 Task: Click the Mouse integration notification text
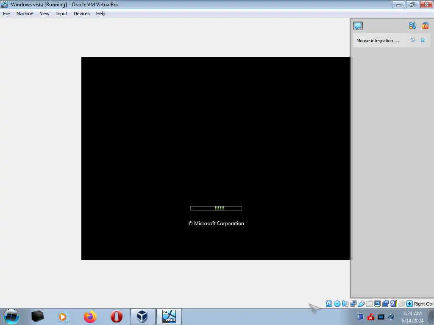(x=378, y=41)
